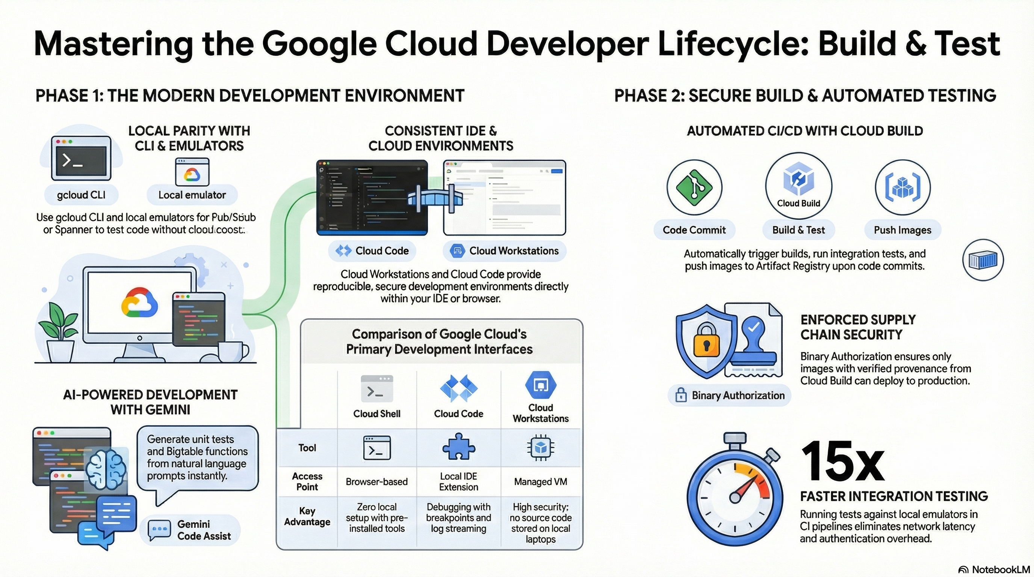Click the Enforced Supply Chain Security heading
This screenshot has height=577, width=1034.
[x=858, y=327]
